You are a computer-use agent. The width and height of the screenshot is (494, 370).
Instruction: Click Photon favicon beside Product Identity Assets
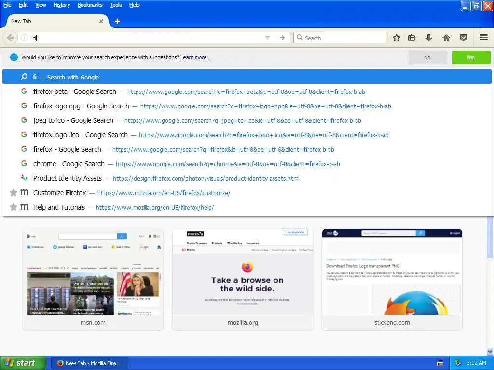[x=24, y=178]
